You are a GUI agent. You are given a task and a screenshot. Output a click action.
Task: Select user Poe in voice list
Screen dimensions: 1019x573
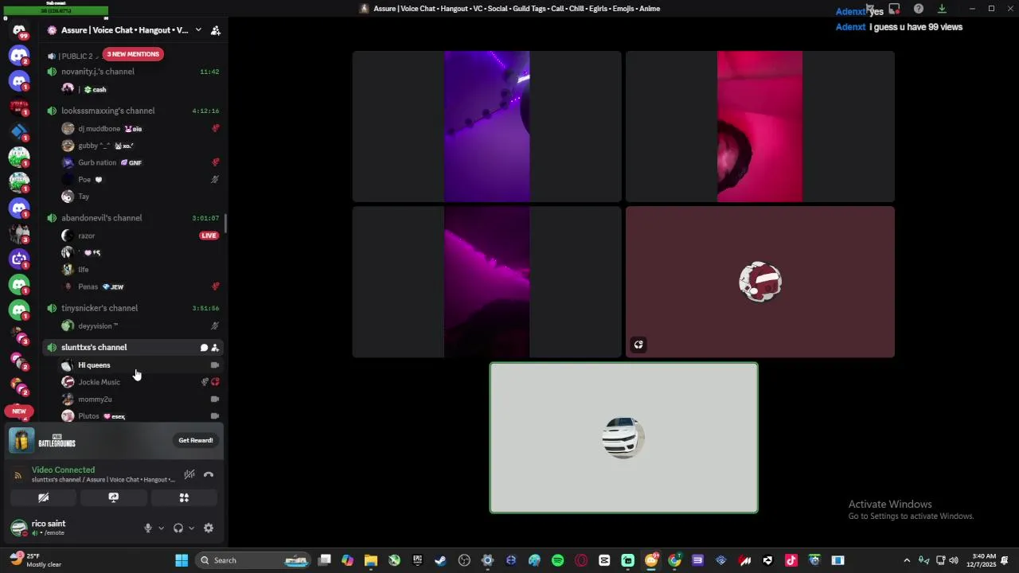point(140,180)
